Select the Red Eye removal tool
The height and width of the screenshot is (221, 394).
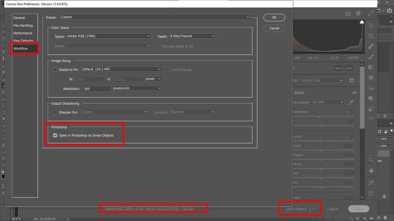[x=371, y=88]
